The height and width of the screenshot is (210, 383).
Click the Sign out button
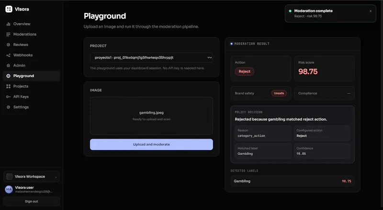coord(32,201)
